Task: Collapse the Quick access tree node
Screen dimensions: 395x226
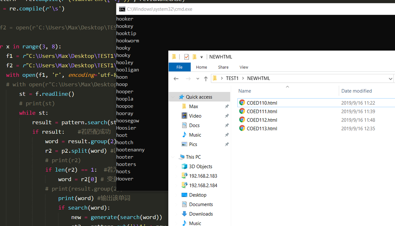Action: coord(173,97)
